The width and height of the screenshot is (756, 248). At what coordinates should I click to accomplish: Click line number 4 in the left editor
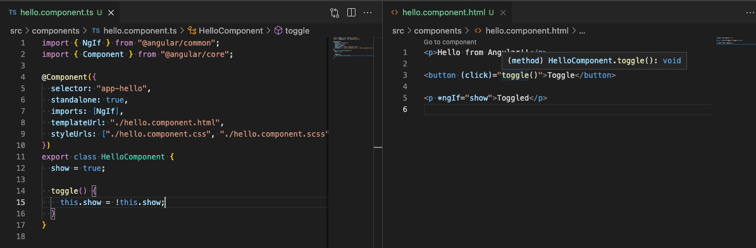[23, 77]
